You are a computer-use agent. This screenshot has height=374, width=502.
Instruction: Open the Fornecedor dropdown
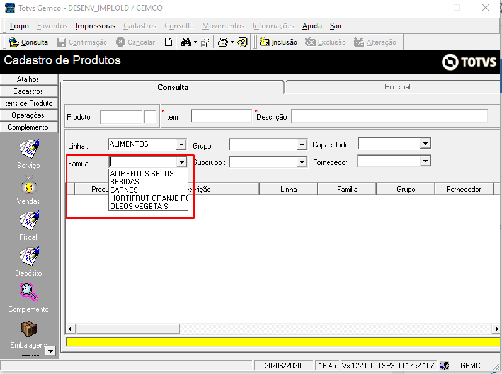tap(425, 161)
